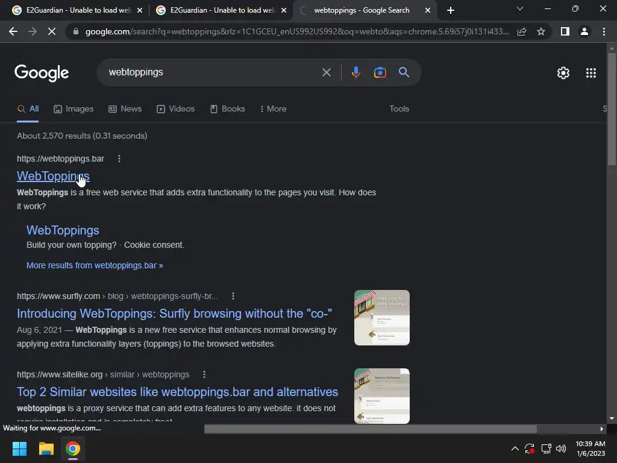
Task: Click the address bar URL
Action: 297,31
